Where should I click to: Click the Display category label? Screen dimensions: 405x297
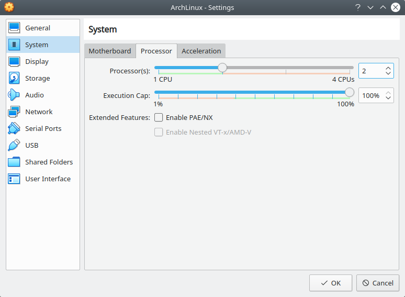[x=37, y=61]
